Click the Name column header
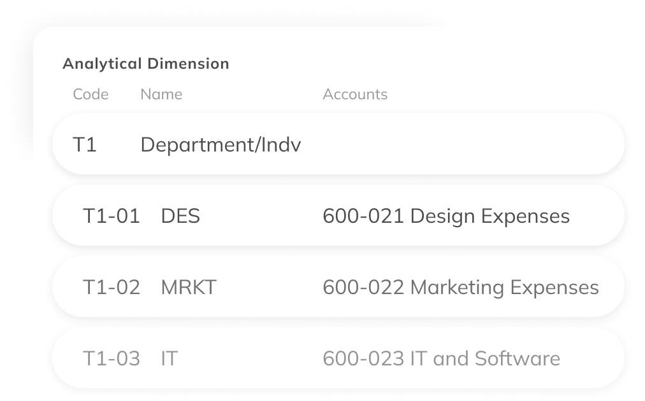This screenshot has width=645, height=401. (161, 94)
